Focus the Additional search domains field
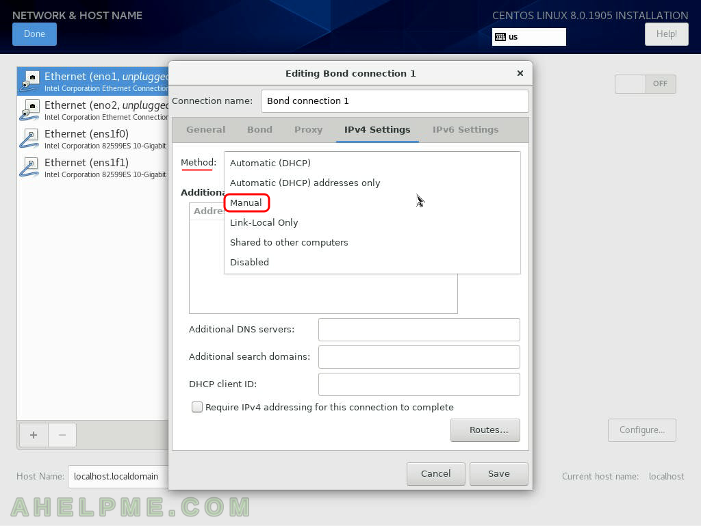Screen dimensions: 701x526 point(419,357)
